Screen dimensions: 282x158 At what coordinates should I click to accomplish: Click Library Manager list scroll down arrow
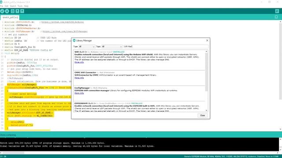[207, 110]
